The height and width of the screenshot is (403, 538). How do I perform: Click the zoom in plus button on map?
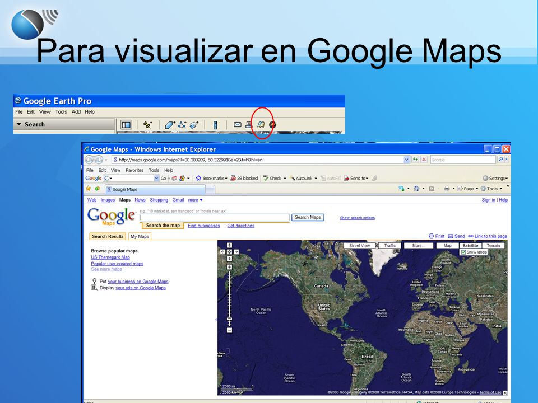click(230, 267)
